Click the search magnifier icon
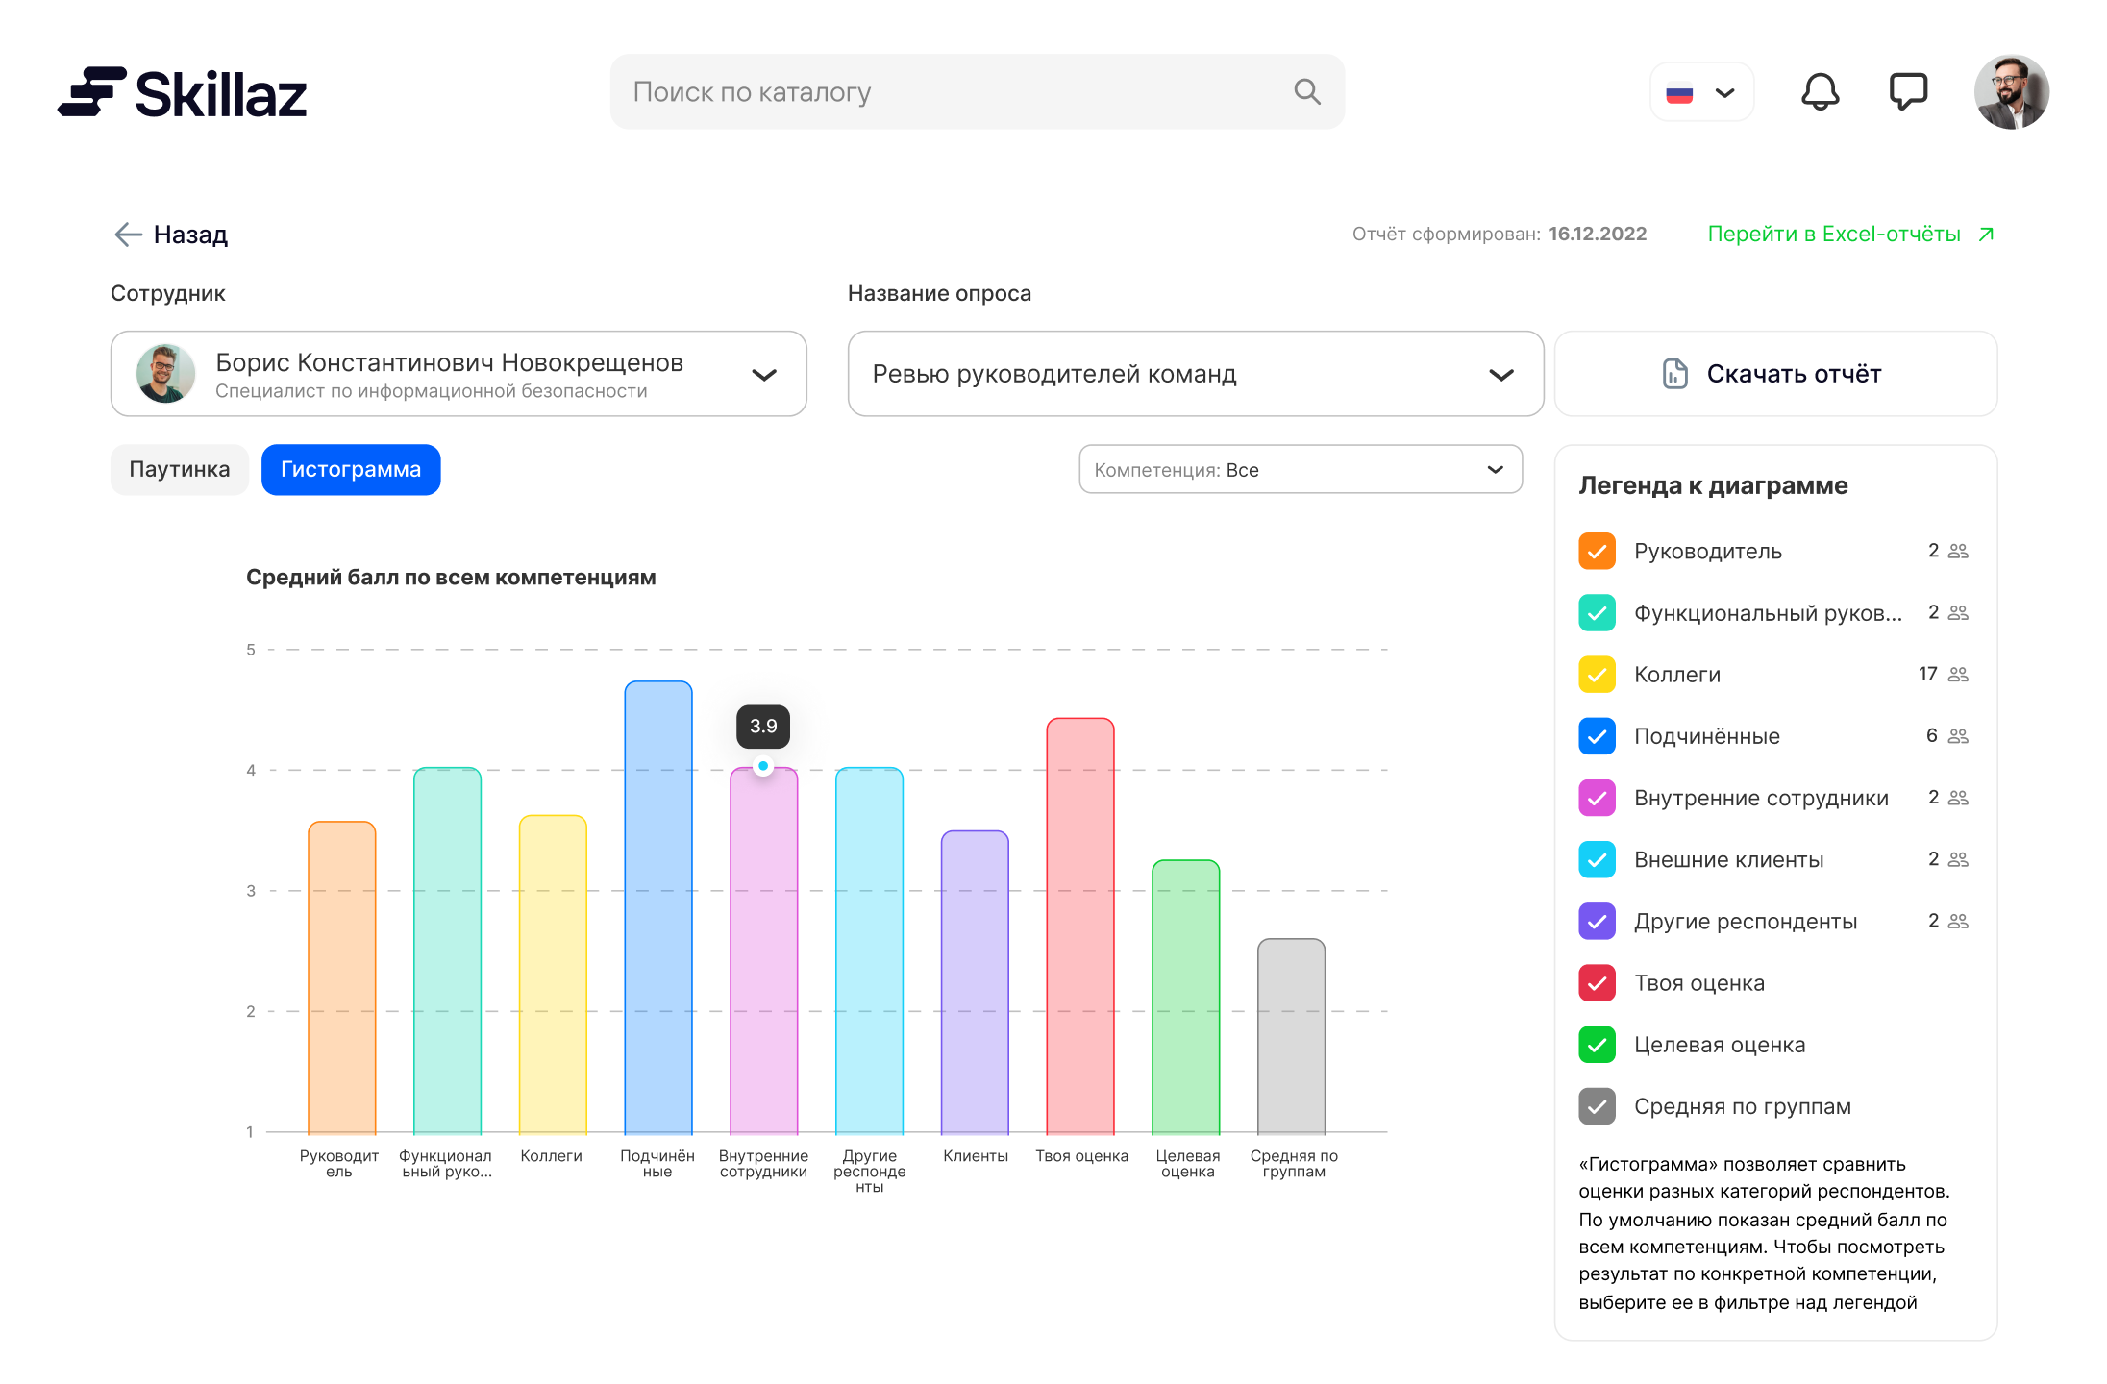The image size is (2107, 1384). (1306, 92)
